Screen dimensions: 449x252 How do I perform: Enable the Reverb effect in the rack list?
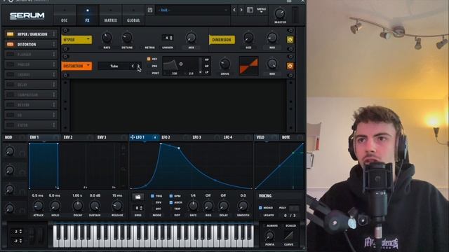[11, 105]
